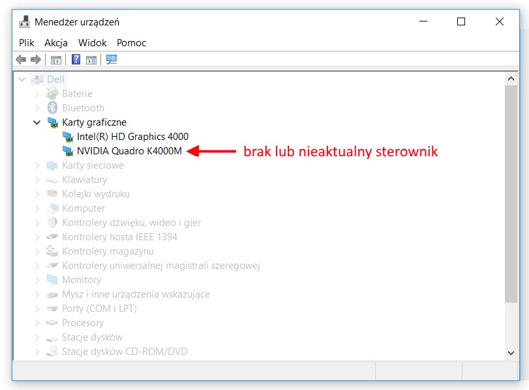
Task: Click the Kontrolery hosta IEEE 1394 icon
Action: (x=52, y=237)
